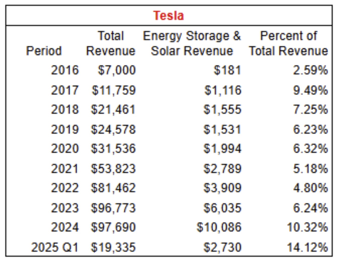The width and height of the screenshot is (338, 261).
Task: Click Percent of Total Revenue header
Action: (289, 43)
